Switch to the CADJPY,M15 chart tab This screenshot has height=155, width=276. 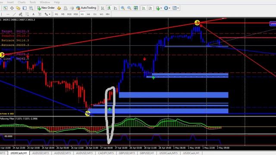tap(106, 153)
